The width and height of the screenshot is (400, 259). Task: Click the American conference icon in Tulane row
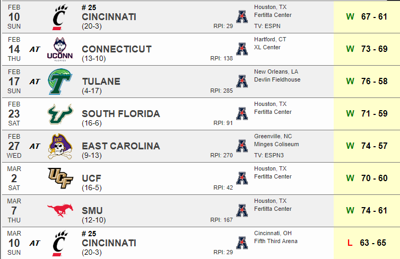click(242, 81)
